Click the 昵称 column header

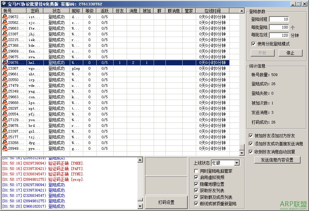[x=76, y=11]
